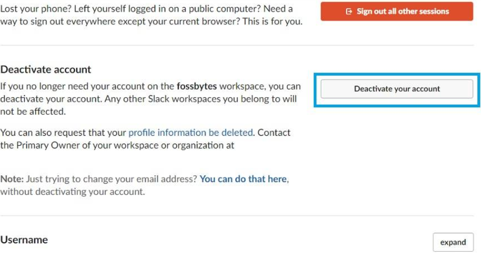Screen dimensions: 481x261
Task: Click the Deactivate your account button
Action: [x=396, y=89]
